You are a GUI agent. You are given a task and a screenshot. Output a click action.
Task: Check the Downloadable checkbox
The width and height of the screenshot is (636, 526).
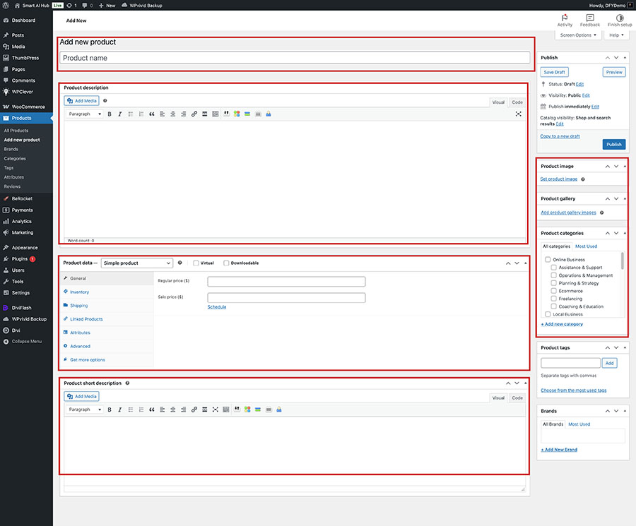tap(226, 263)
